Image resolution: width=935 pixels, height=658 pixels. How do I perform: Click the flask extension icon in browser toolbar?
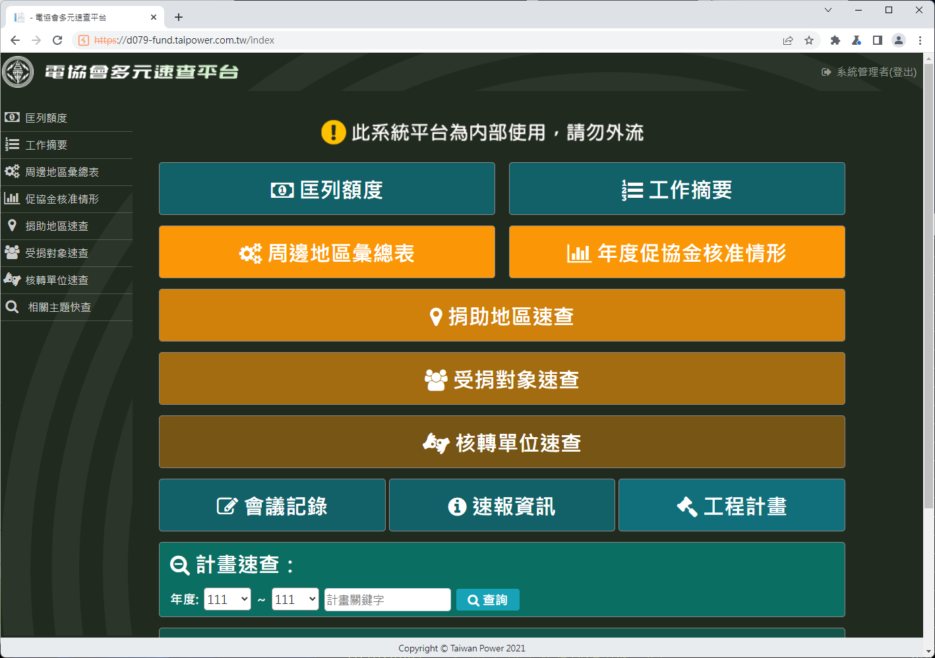pos(857,40)
